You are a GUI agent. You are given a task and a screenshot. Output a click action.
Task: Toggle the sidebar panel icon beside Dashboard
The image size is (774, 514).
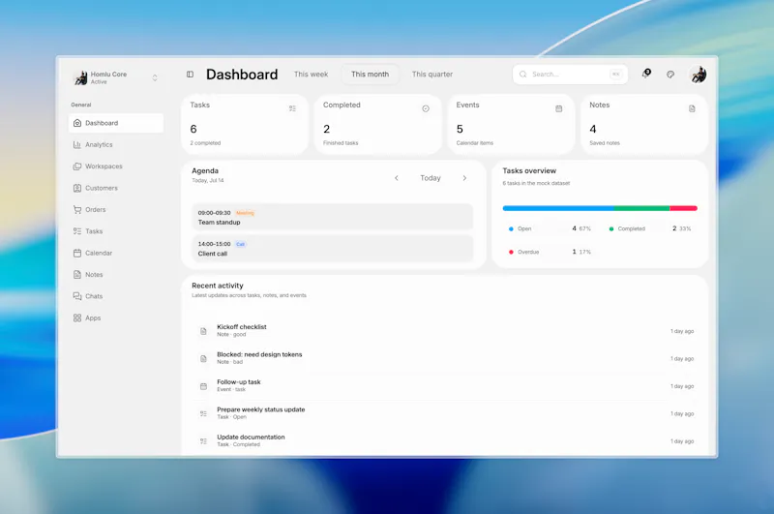pyautogui.click(x=190, y=75)
